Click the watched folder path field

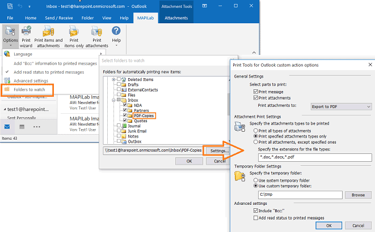pos(153,151)
